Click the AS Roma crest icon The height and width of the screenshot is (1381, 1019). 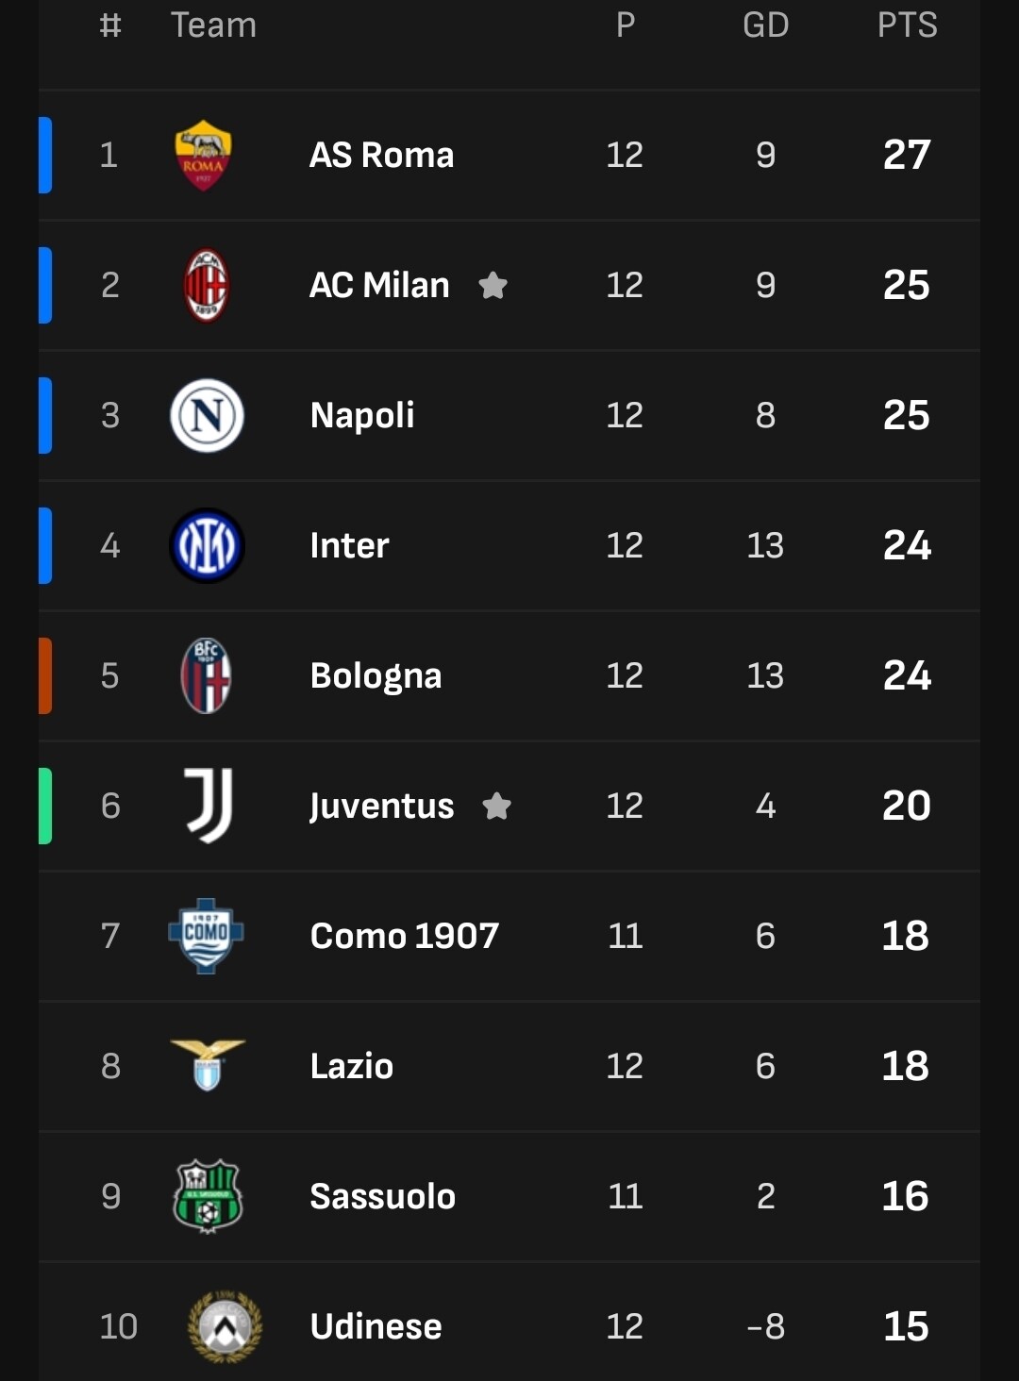coord(204,155)
